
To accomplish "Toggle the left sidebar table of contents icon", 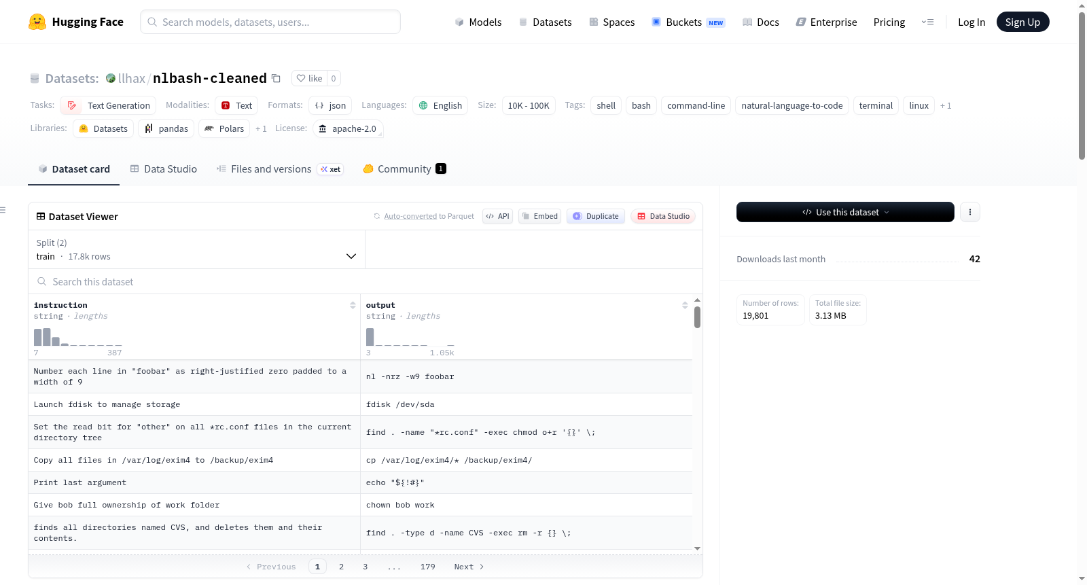I will (x=3, y=210).
